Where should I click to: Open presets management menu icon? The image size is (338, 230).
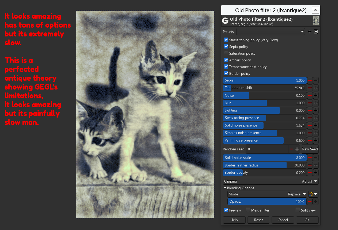pos(316,32)
